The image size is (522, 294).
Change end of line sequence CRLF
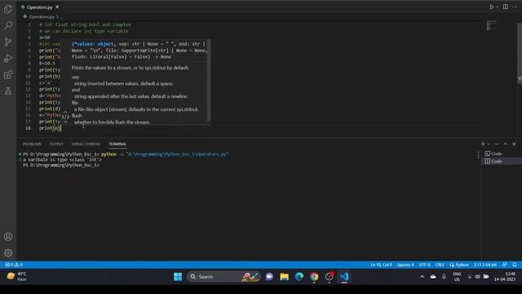click(440, 265)
